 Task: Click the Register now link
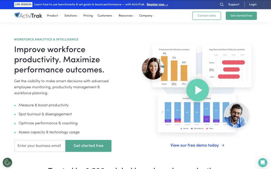157,4
